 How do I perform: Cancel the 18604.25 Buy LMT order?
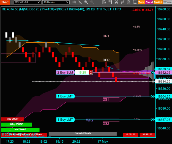coord(152,96)
